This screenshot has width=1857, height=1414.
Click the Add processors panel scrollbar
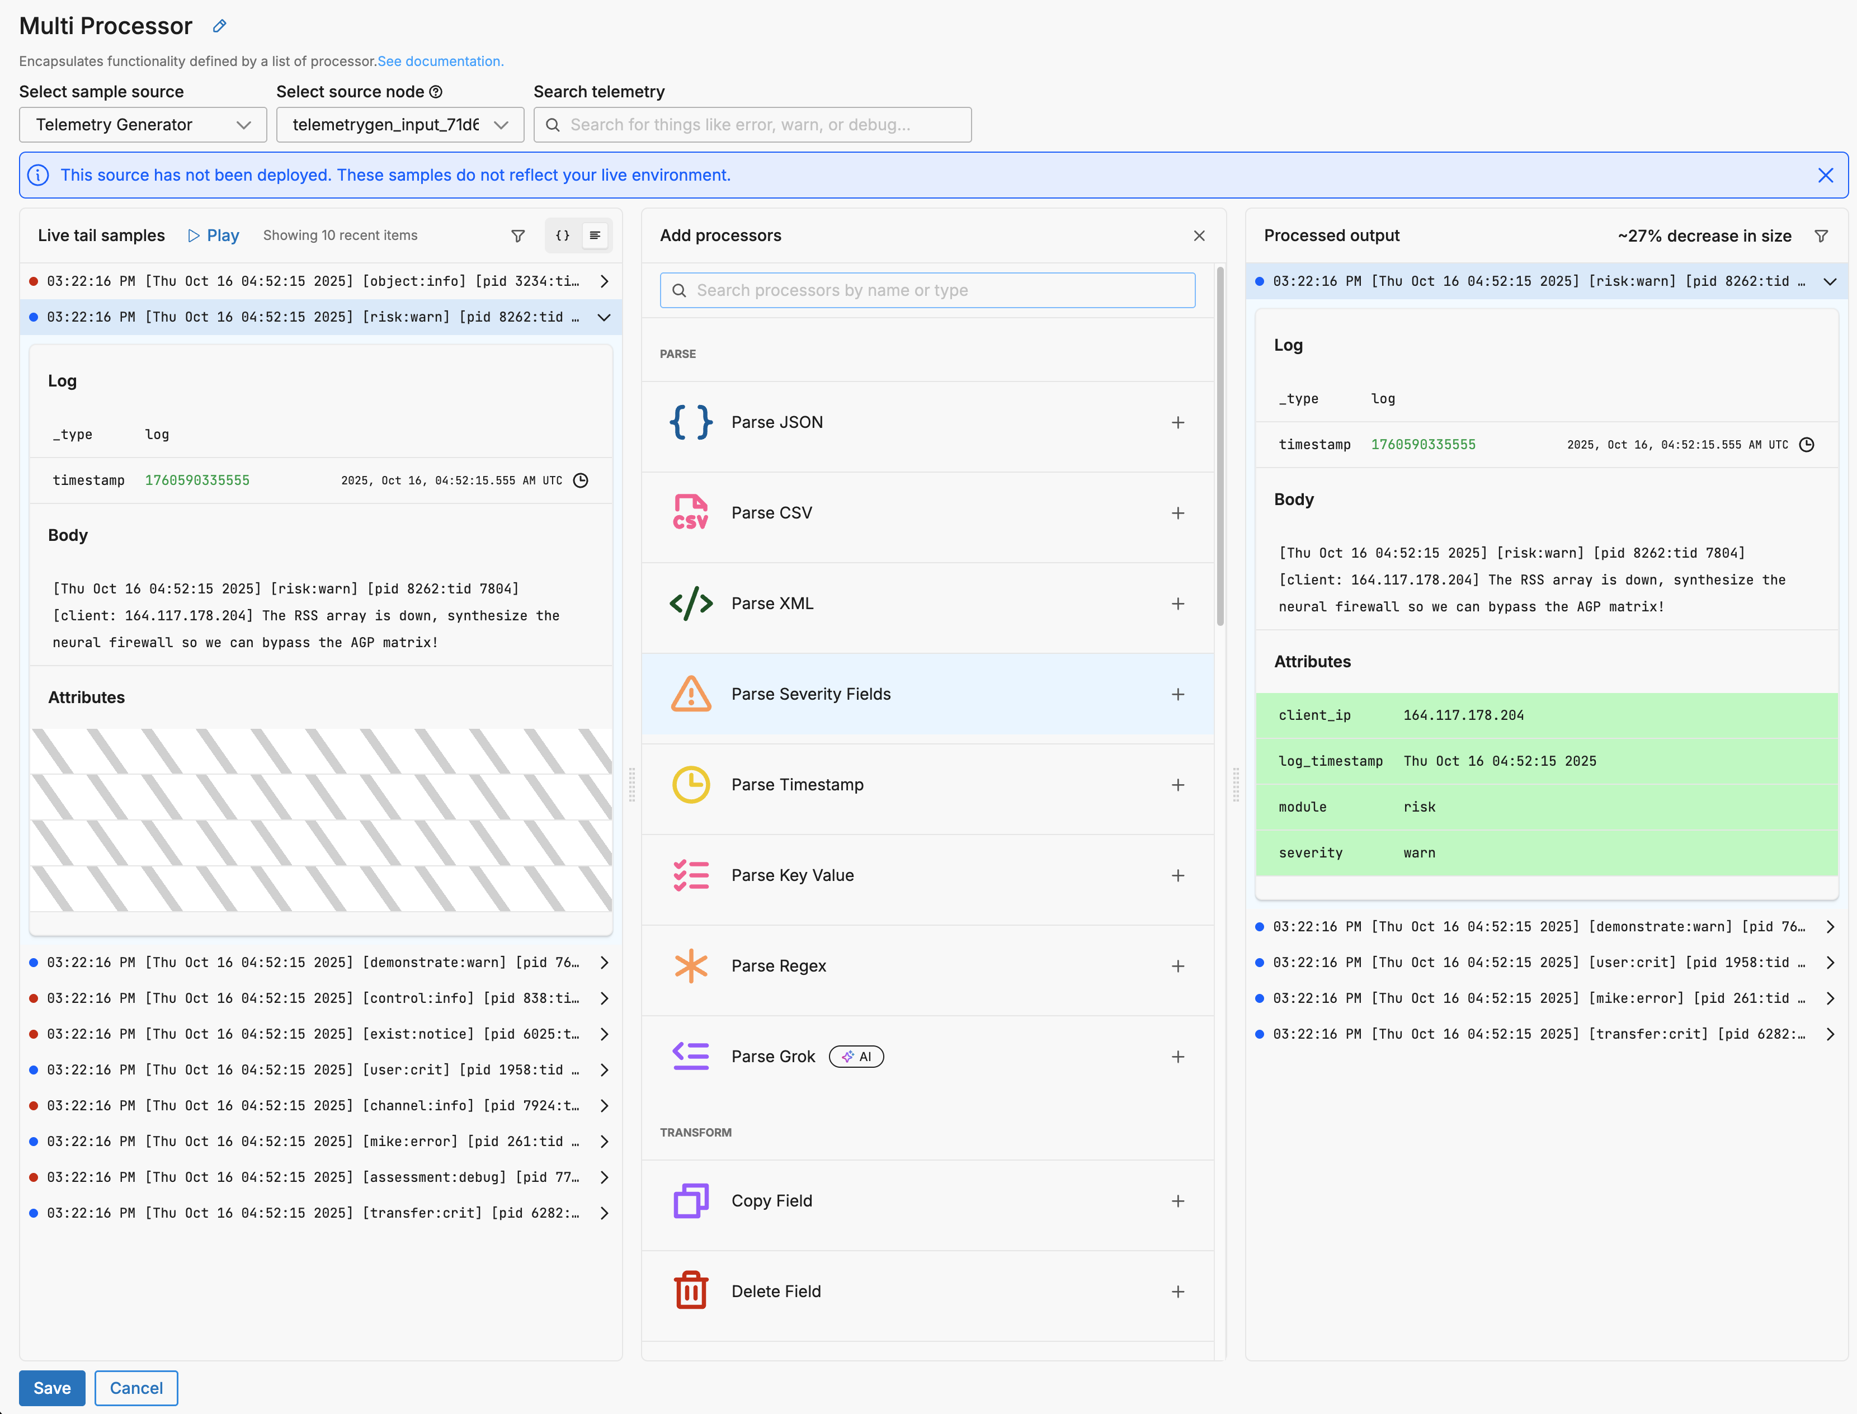coord(1220,446)
